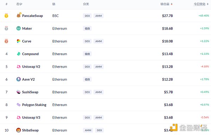Screen dimensions: 211x135
Task: Click the PancakeSwap bunny logo icon
Action: coord(19,15)
